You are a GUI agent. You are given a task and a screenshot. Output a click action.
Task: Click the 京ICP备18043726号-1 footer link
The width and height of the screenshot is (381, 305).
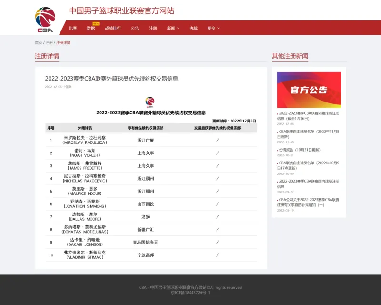point(190,293)
